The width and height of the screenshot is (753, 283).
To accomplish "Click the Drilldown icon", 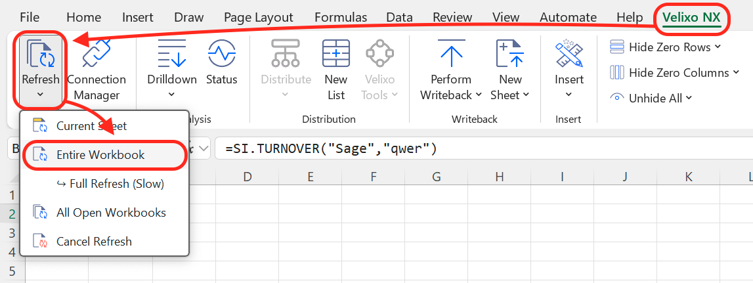I will pyautogui.click(x=171, y=55).
